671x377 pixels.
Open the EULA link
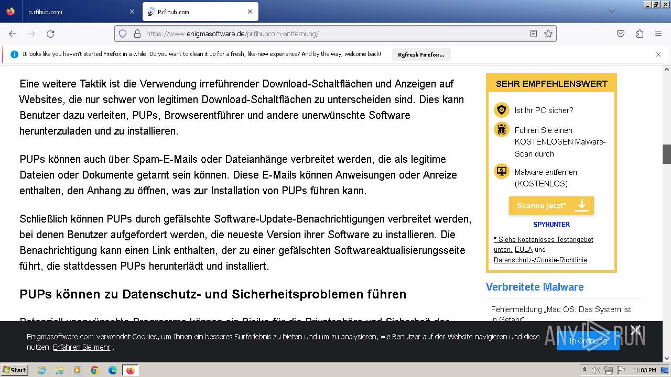click(x=523, y=250)
